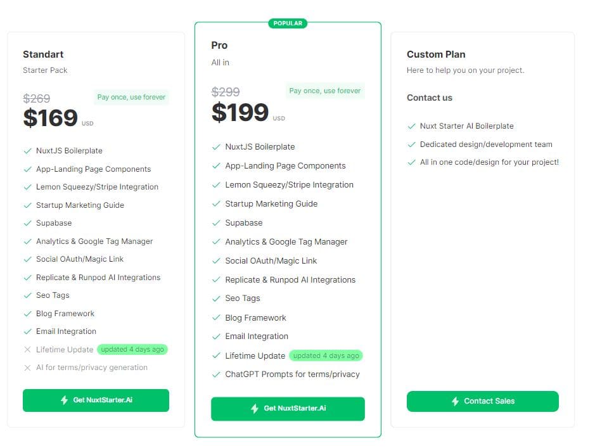Click the X beside AI for terms/privacy generation
The height and width of the screenshot is (448, 595).
(x=27, y=367)
